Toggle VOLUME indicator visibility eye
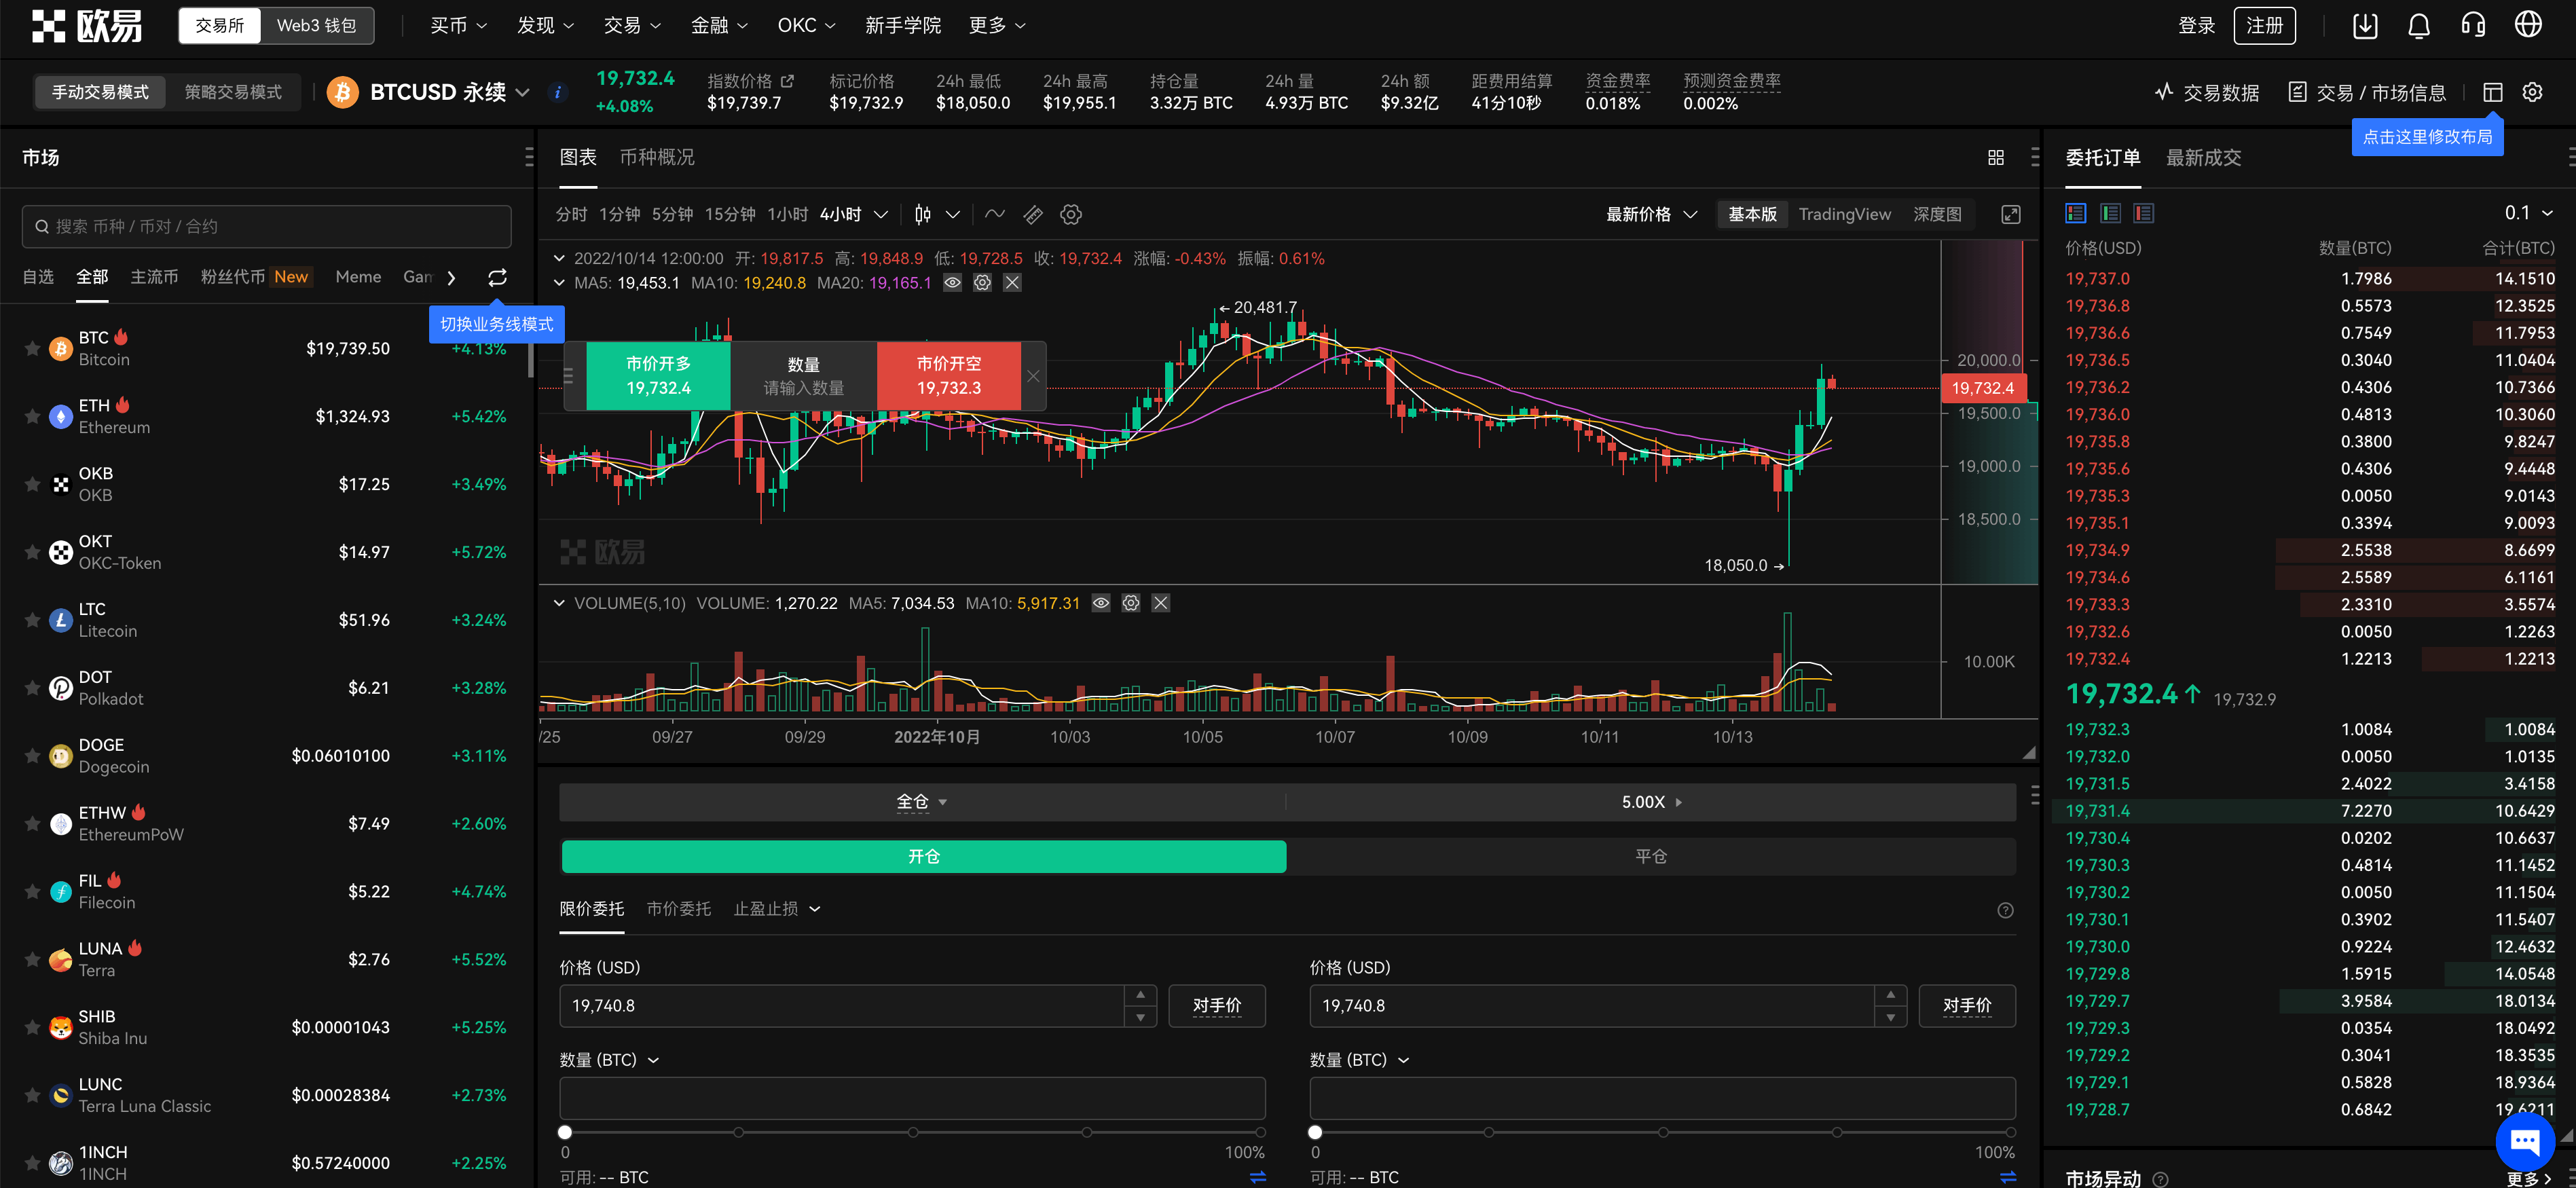The width and height of the screenshot is (2576, 1188). [1100, 603]
